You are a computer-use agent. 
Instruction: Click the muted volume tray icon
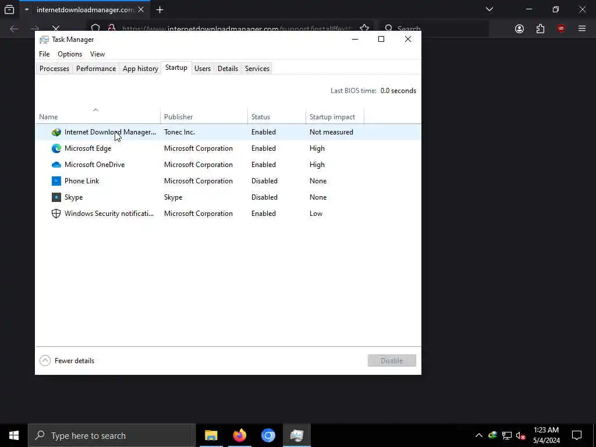521,435
